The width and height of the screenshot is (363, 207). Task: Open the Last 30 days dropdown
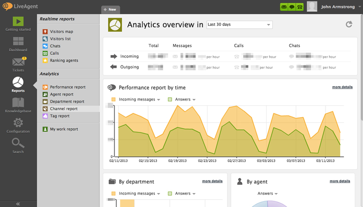[239, 25]
